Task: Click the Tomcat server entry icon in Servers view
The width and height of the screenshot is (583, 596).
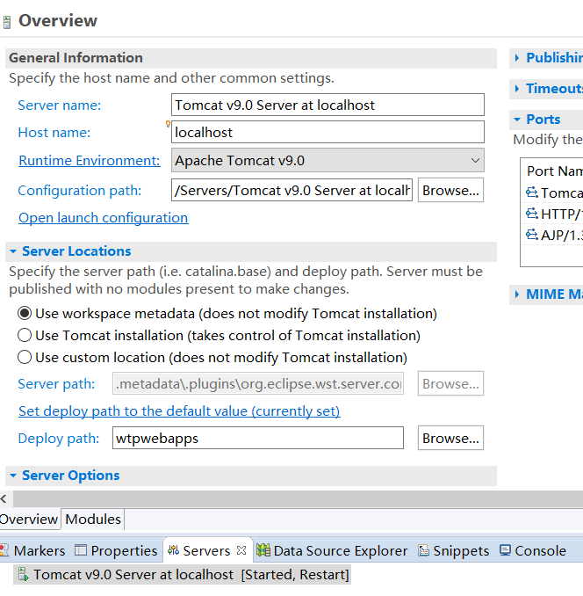Action: pos(23,574)
